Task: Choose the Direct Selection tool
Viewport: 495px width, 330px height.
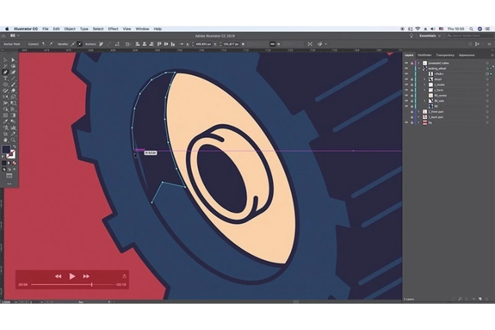Action: (x=13, y=60)
